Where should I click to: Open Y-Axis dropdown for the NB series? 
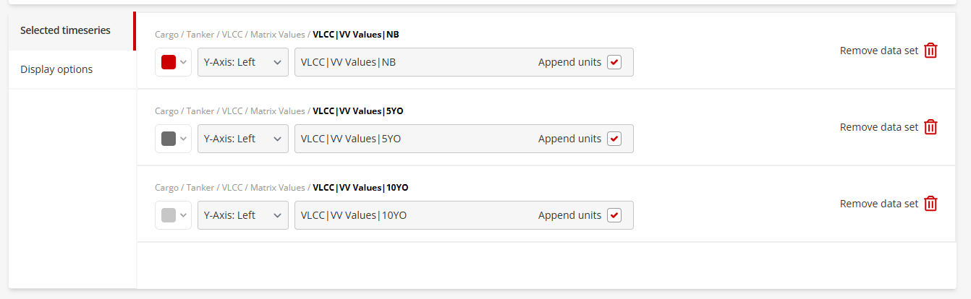[242, 62]
